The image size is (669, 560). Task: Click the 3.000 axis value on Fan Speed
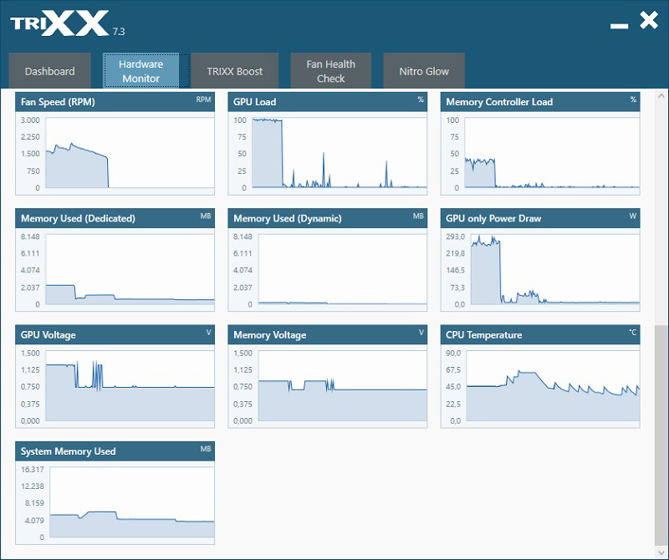pos(30,120)
